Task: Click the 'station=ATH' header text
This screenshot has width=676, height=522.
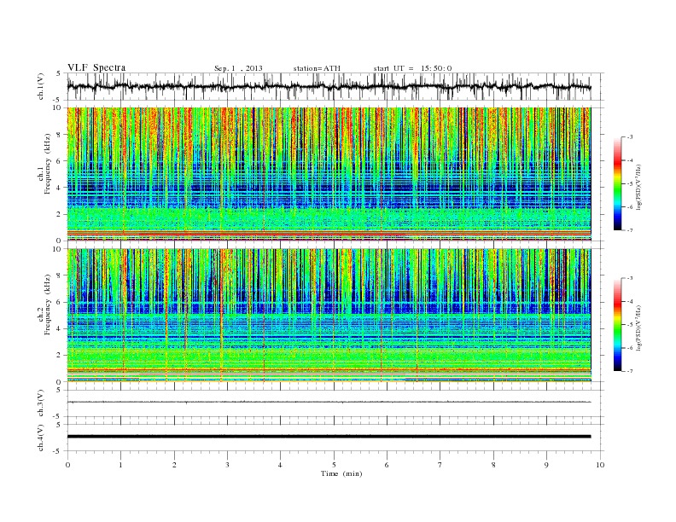Action: click(x=317, y=68)
